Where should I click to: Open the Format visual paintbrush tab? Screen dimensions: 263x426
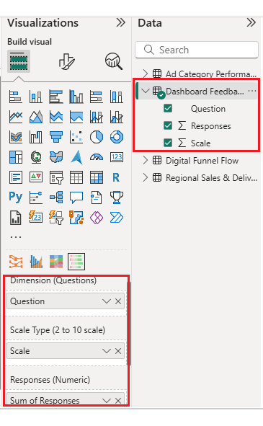[66, 61]
